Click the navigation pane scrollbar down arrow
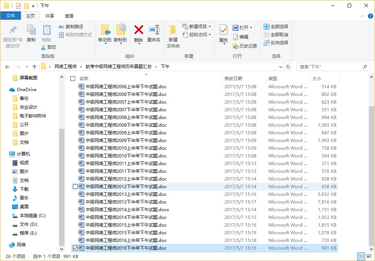The height and width of the screenshot is (261, 375). click(x=62, y=249)
